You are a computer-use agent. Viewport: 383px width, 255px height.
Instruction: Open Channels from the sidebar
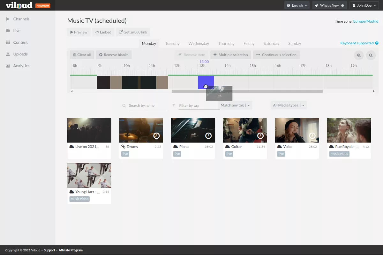coord(21,19)
